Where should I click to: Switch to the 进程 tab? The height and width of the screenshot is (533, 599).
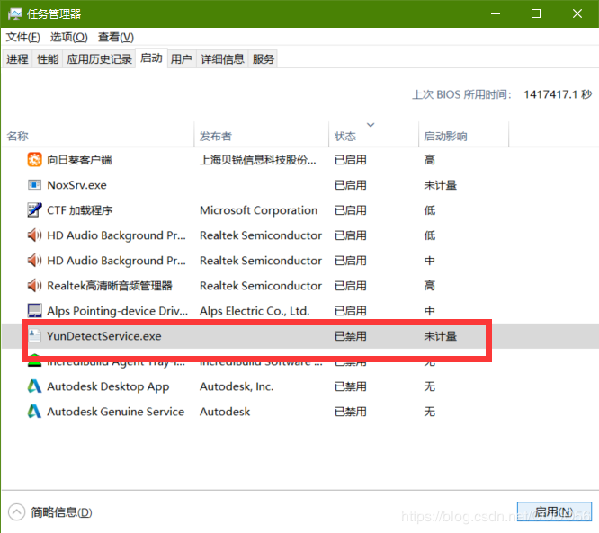[17, 59]
